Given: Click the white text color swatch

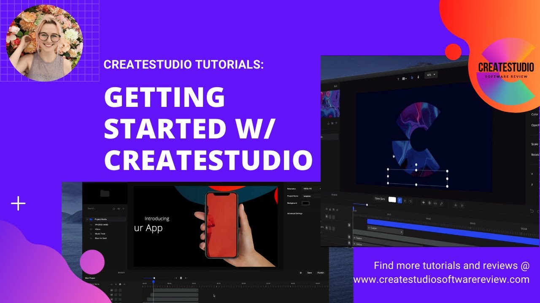Looking at the screenshot, I should point(392,199).
